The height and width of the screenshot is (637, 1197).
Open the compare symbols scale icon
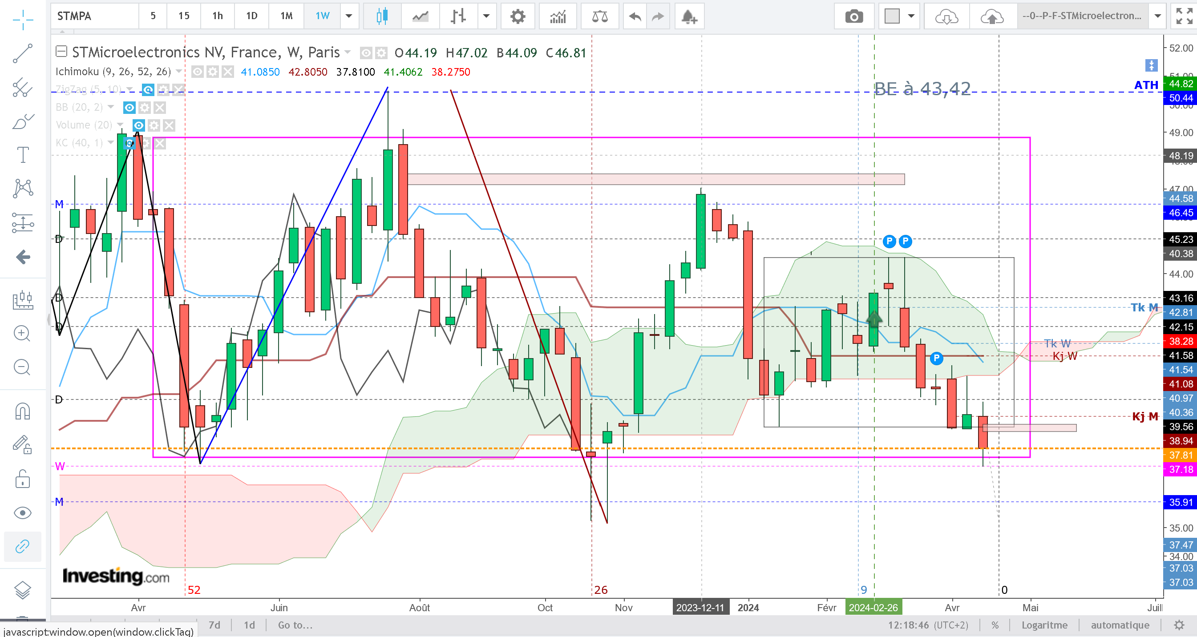coord(600,16)
